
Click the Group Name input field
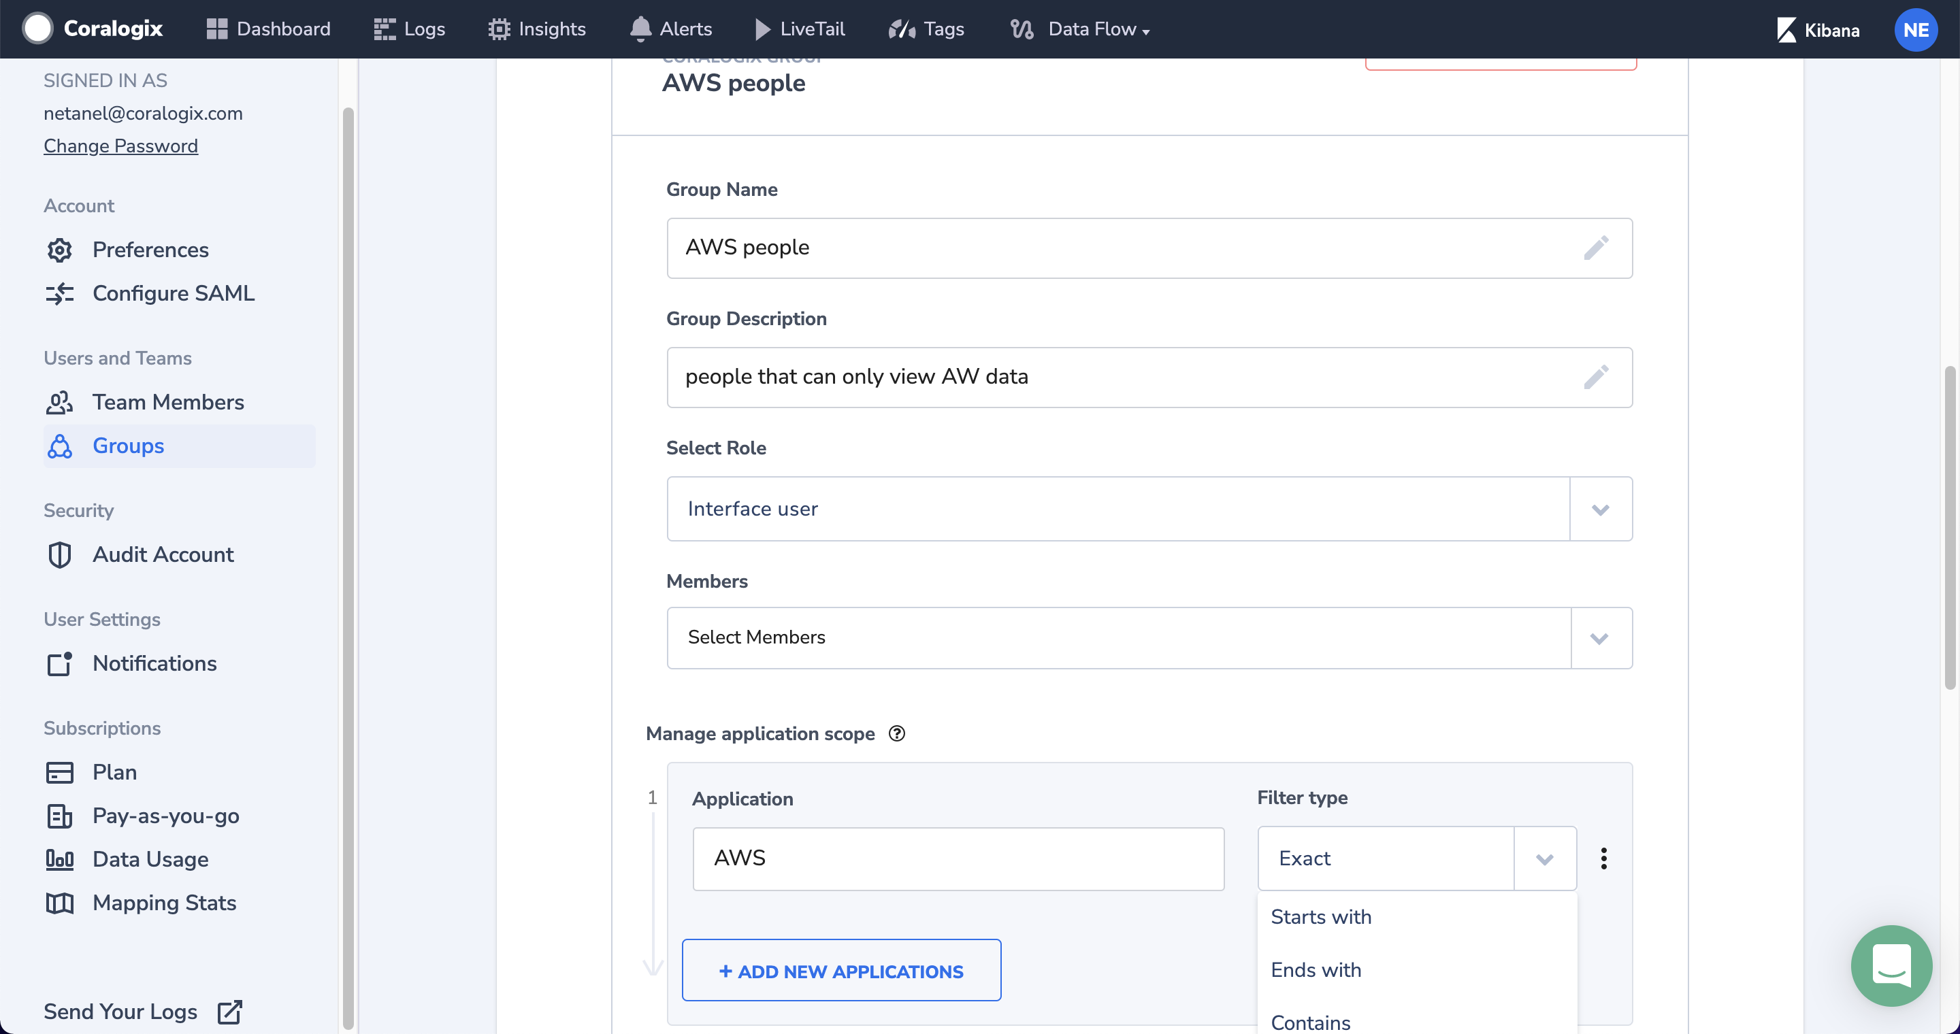coord(1149,248)
